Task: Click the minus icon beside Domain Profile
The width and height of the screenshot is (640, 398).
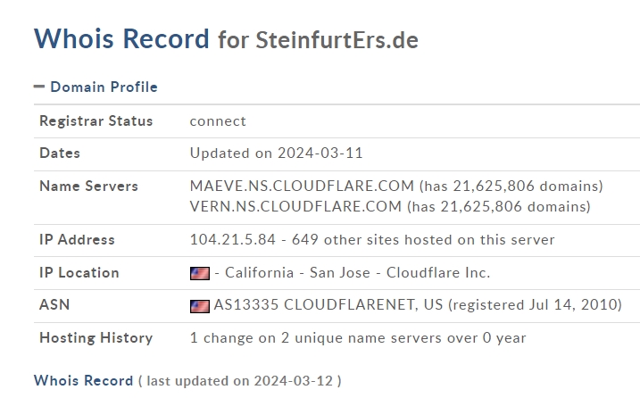Action: click(x=39, y=87)
